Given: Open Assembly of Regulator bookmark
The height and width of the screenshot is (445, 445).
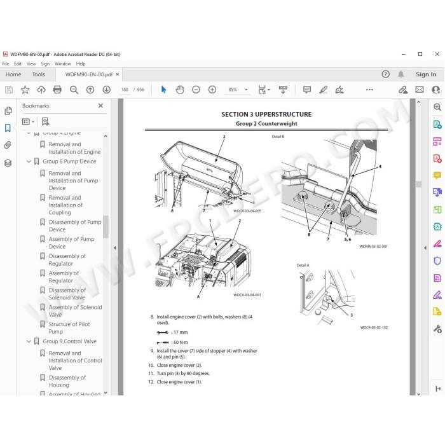Looking at the screenshot, I should (x=64, y=277).
